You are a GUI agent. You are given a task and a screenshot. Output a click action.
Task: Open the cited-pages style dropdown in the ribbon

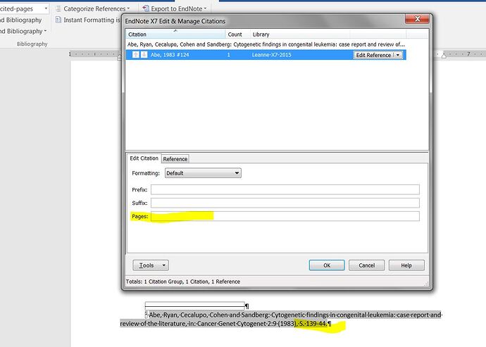tap(46, 8)
